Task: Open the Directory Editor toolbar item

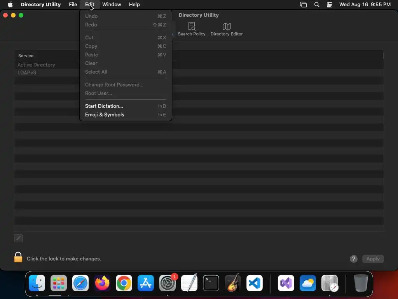Action: [227, 29]
